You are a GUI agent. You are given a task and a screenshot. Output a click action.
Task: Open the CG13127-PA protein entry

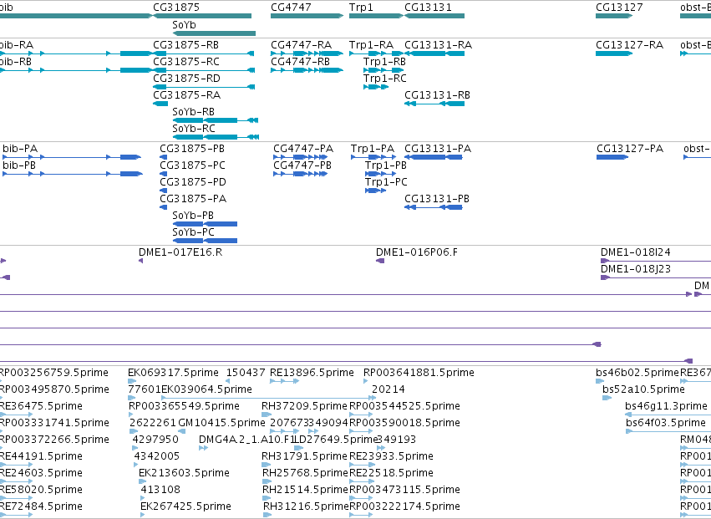click(x=630, y=149)
